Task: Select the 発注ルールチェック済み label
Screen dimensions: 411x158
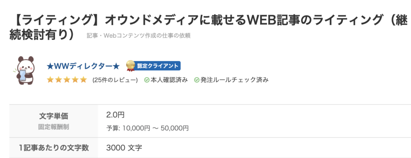Action: 234,80
